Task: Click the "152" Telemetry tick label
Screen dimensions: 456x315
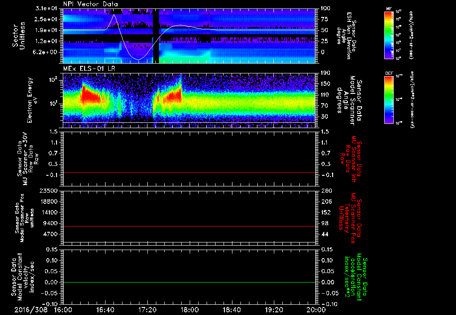Action: click(326, 212)
